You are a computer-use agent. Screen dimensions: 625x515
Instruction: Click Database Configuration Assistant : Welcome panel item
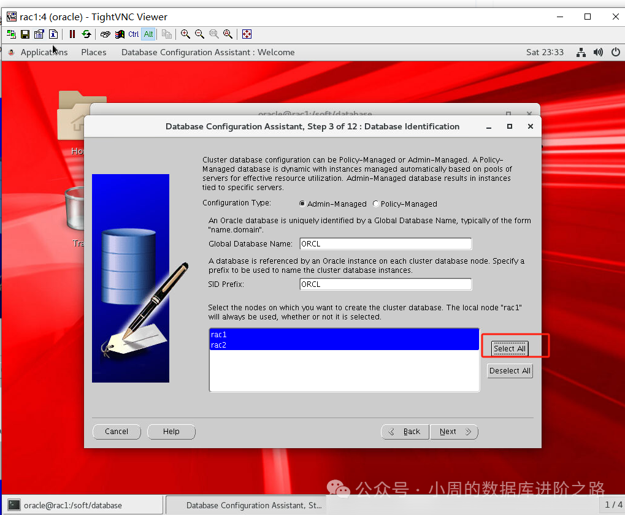(x=208, y=52)
